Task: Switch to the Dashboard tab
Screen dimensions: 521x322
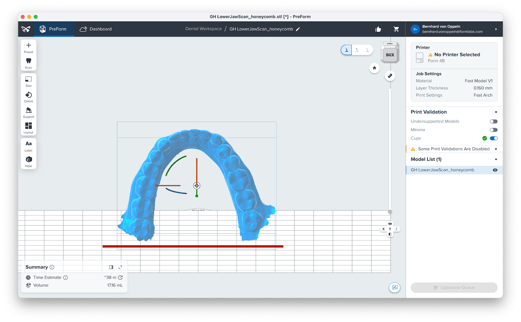Action: [x=96, y=29]
